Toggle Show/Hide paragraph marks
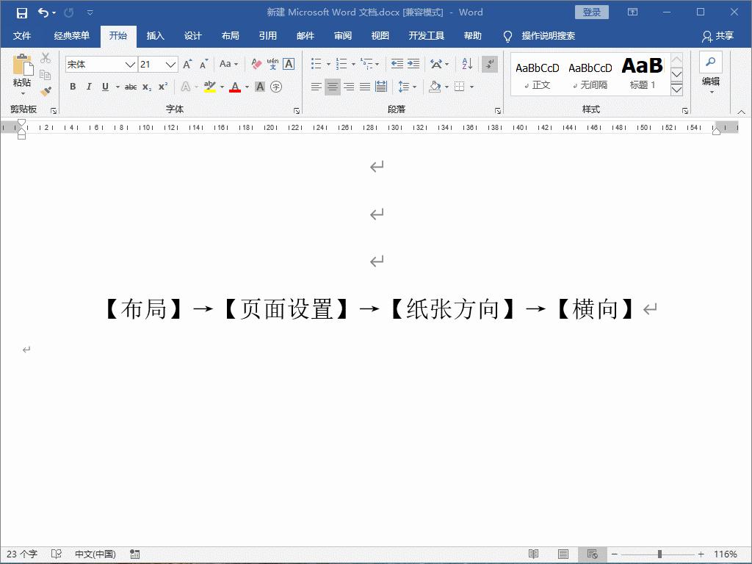 (x=489, y=64)
